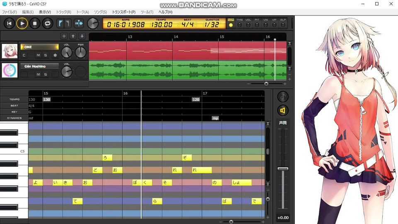Move selected track down
Viewport: 398px width, 224px height.
[x=82, y=36]
